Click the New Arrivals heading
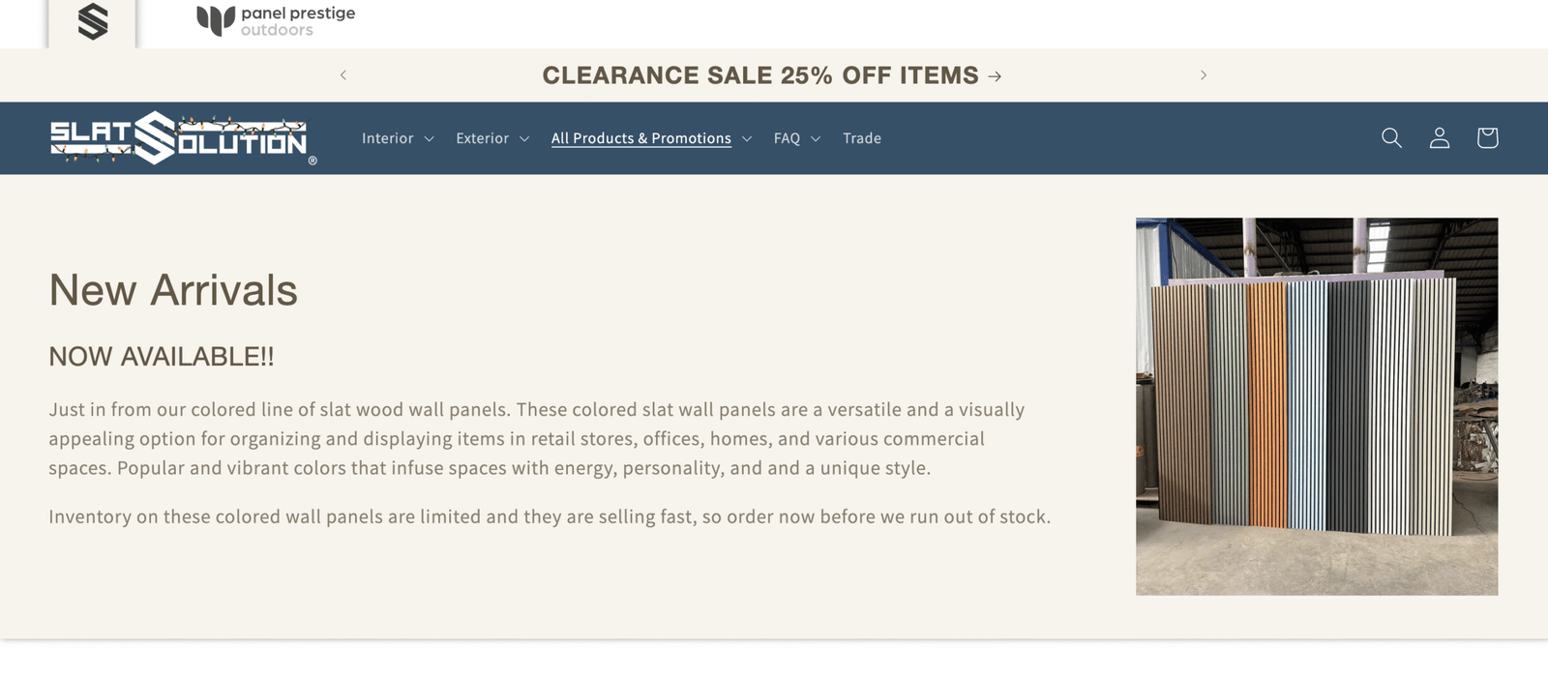1548x676 pixels. (173, 290)
